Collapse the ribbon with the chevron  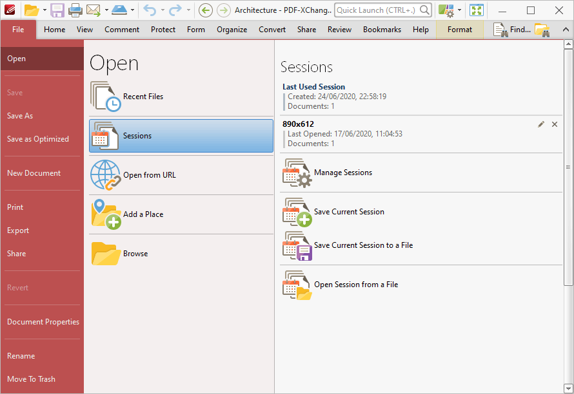pos(566,30)
